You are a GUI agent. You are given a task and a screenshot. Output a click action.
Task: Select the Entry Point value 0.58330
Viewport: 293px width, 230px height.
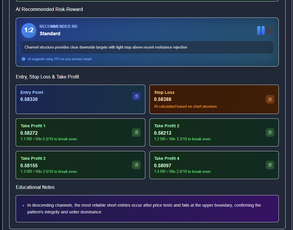coord(29,99)
